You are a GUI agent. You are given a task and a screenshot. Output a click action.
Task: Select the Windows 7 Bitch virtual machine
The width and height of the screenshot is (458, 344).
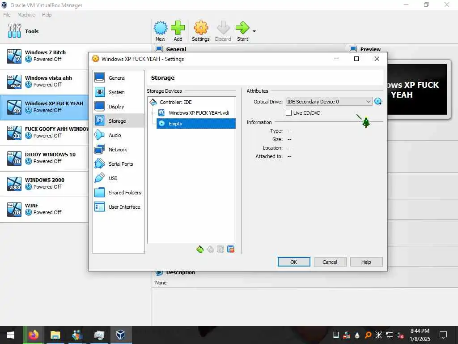[44, 56]
